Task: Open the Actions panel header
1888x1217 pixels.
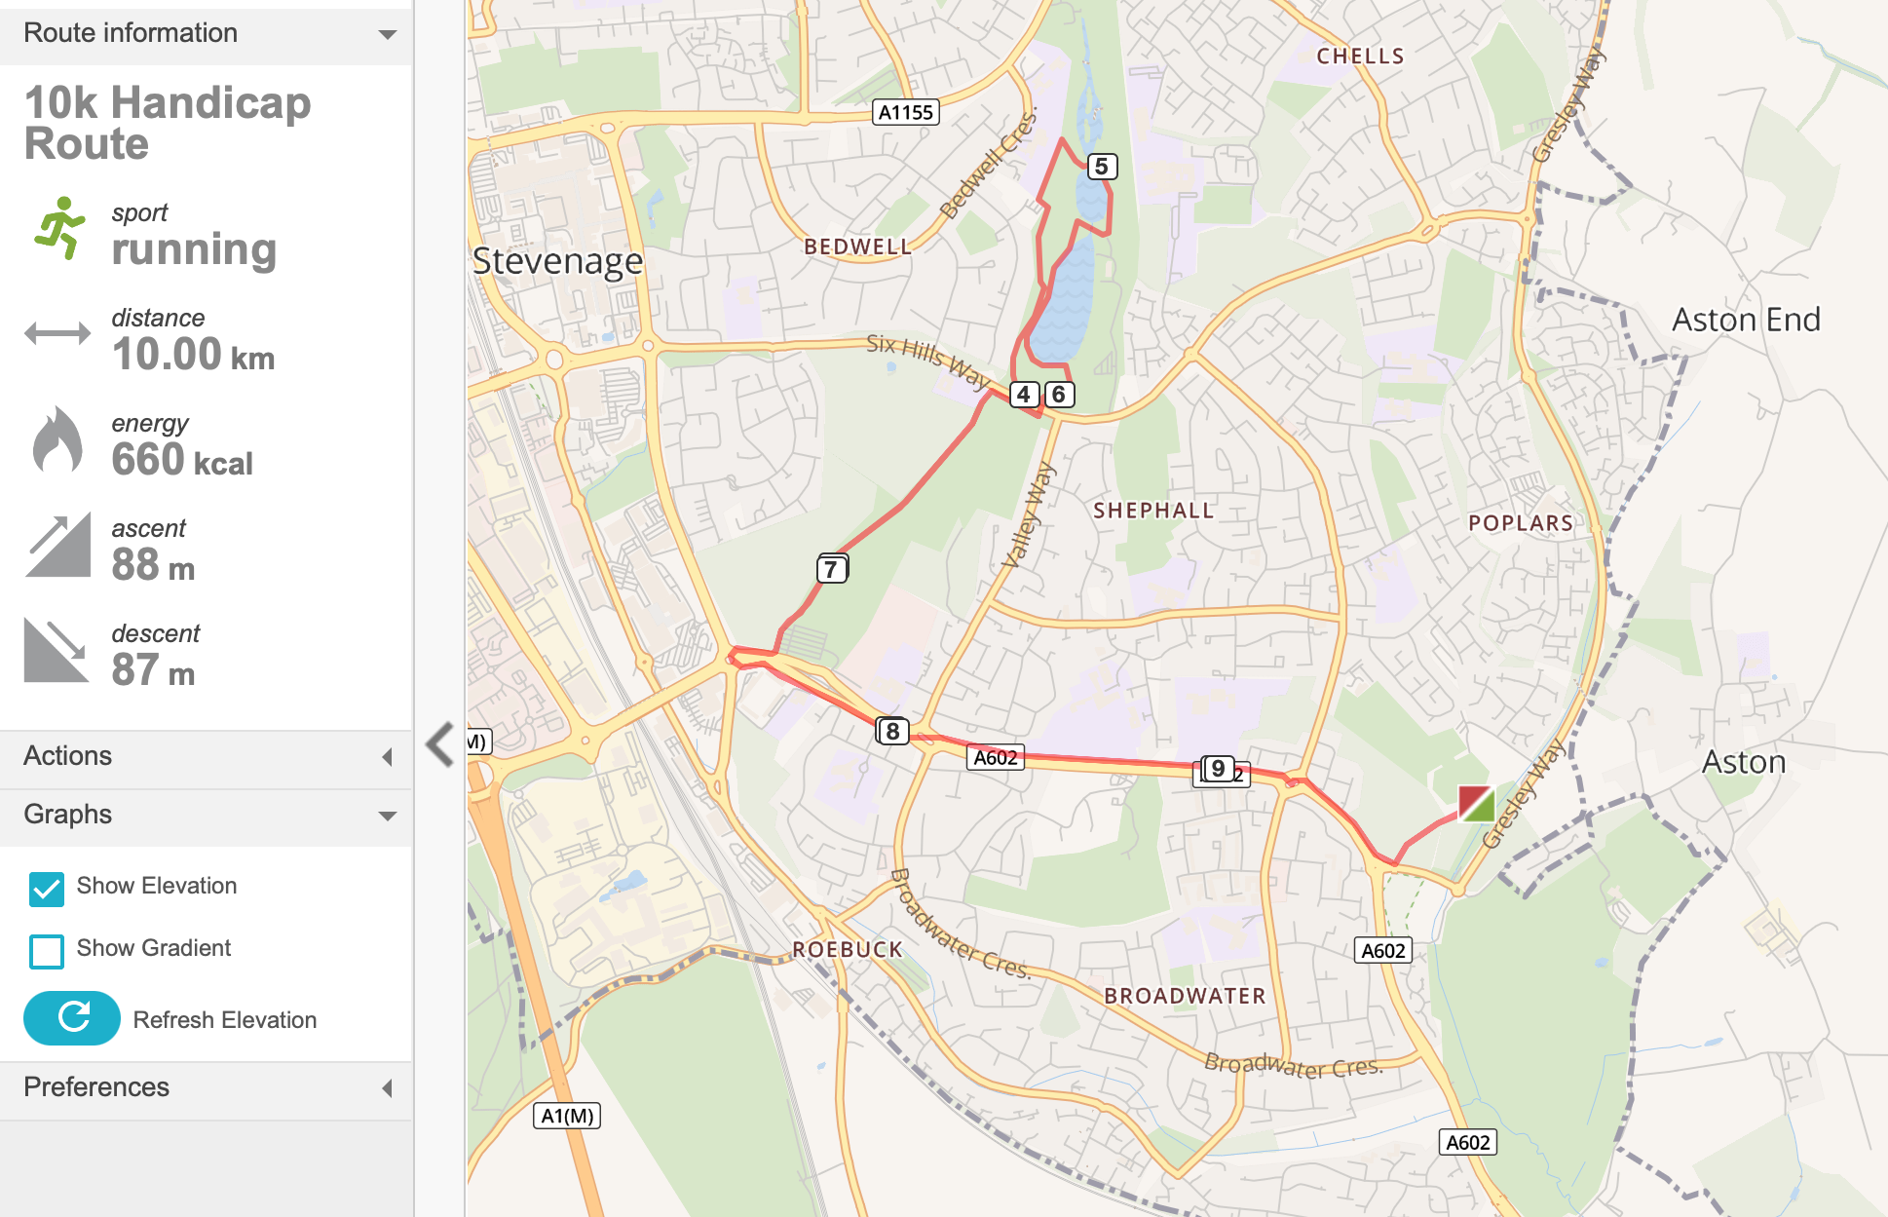Action: coord(207,757)
